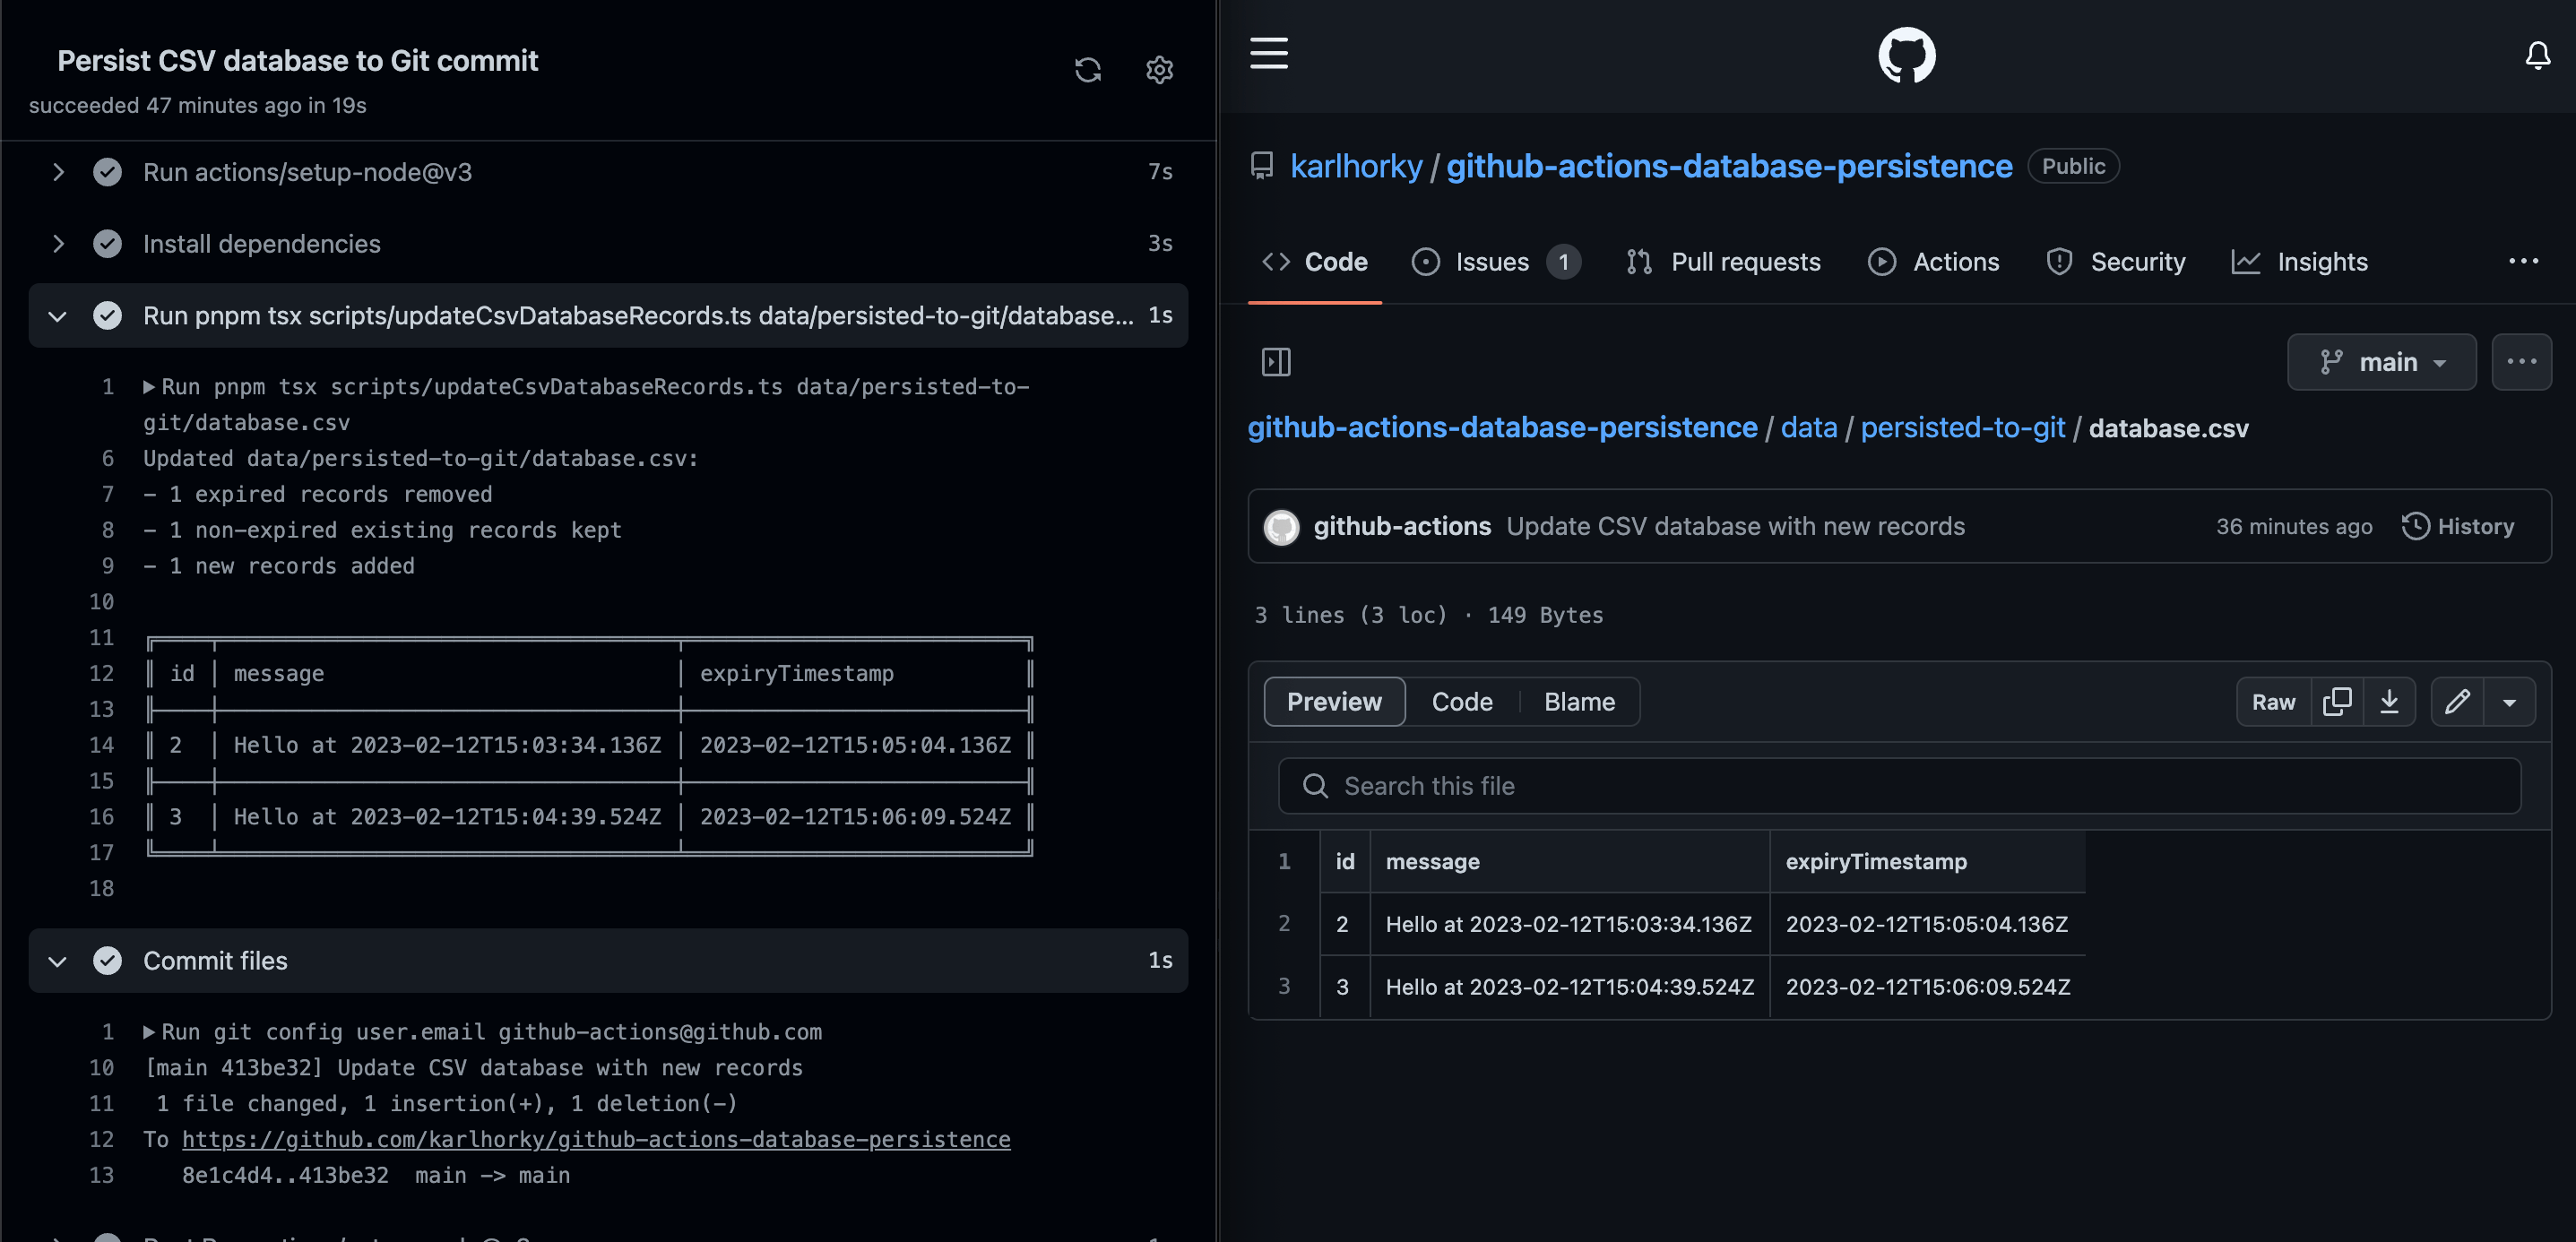2576x1242 pixels.
Task: Click success checkmark for setup-node step
Action: (x=107, y=172)
